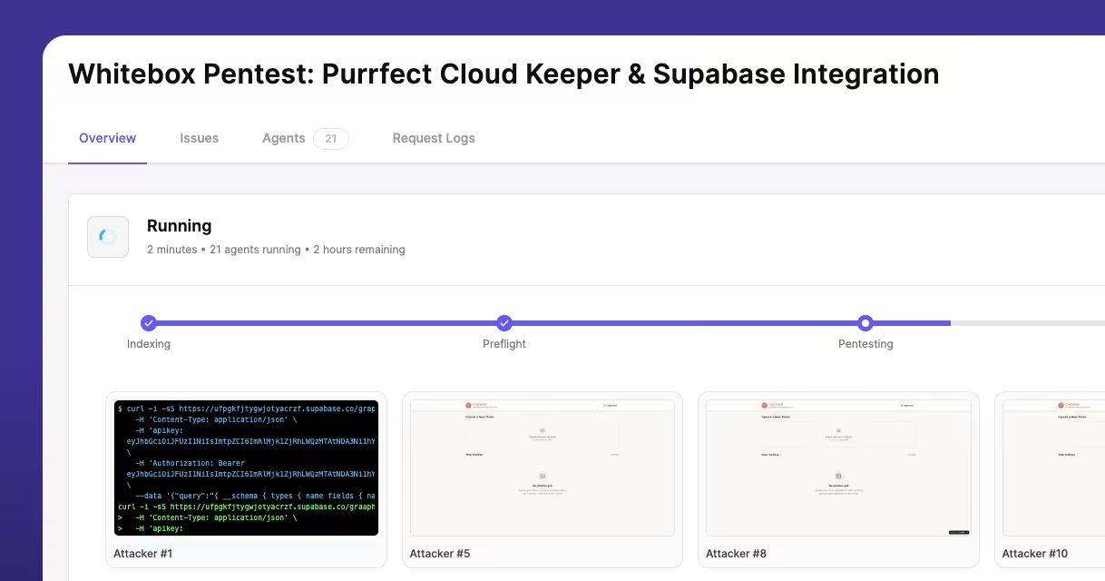Click the Running status heading
The height and width of the screenshot is (581, 1105).
(x=180, y=226)
